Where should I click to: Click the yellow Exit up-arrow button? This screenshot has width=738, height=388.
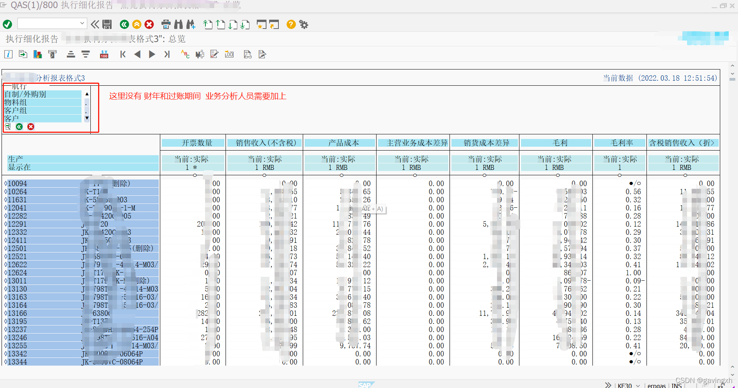pos(137,24)
